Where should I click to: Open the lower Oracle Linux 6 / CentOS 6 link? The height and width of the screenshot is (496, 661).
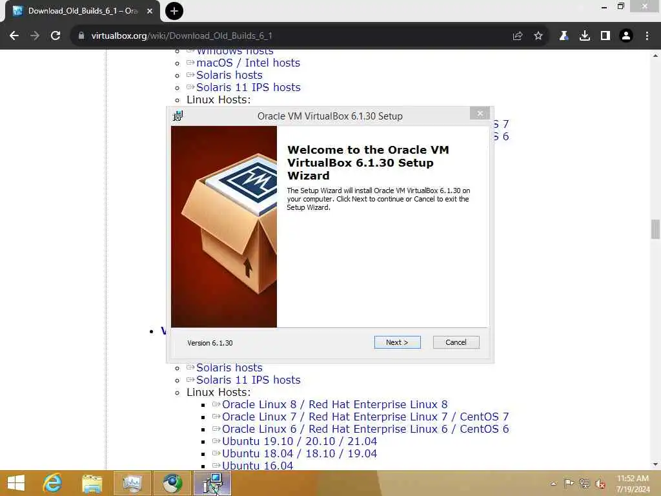pyautogui.click(x=365, y=429)
